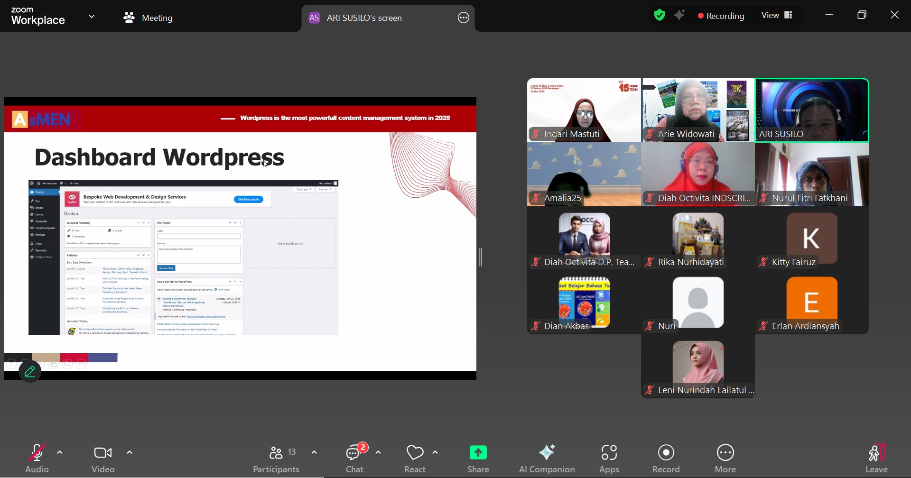Expand the video options arrow

tap(130, 452)
